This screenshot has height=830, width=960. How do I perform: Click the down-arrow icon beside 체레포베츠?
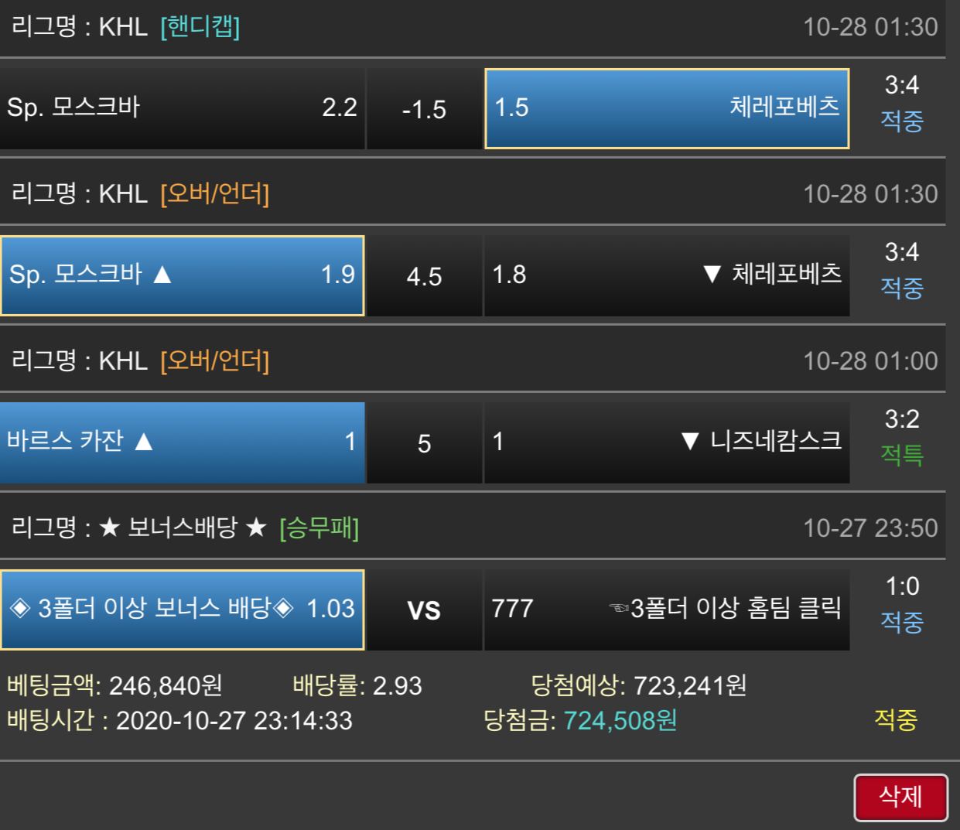712,274
